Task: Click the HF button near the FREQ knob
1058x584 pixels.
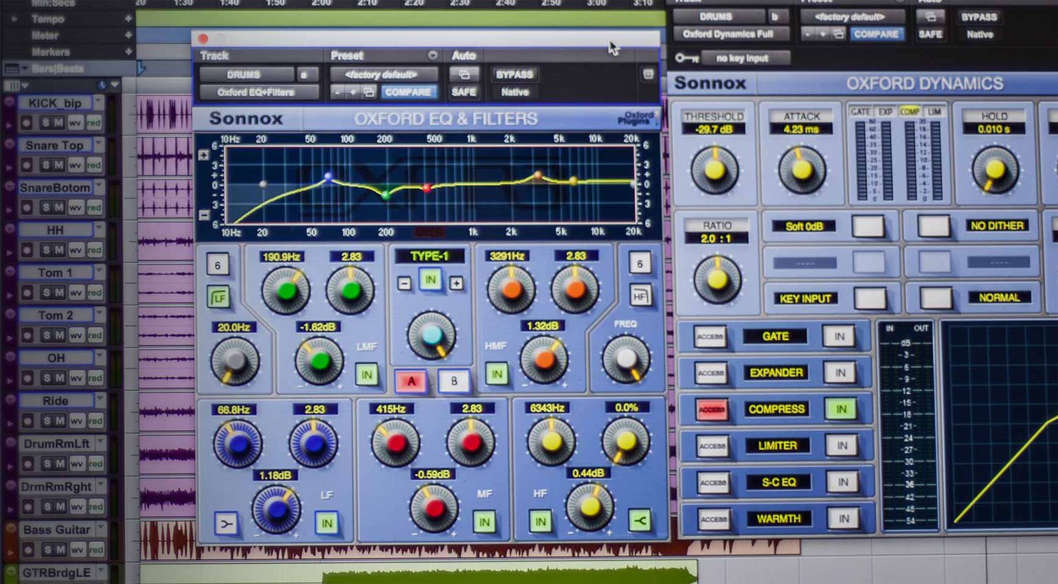Action: click(640, 296)
